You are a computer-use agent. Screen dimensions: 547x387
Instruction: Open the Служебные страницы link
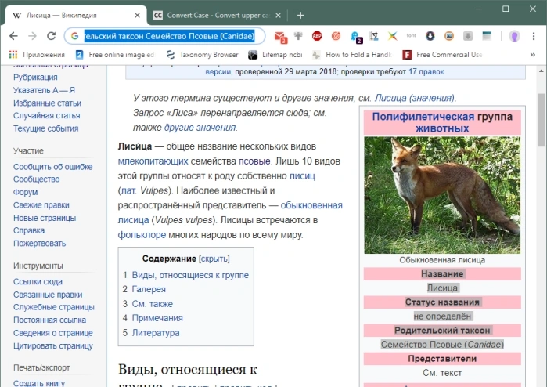pyautogui.click(x=54, y=307)
